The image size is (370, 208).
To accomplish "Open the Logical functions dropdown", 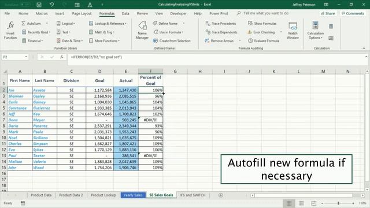I will [66, 24].
